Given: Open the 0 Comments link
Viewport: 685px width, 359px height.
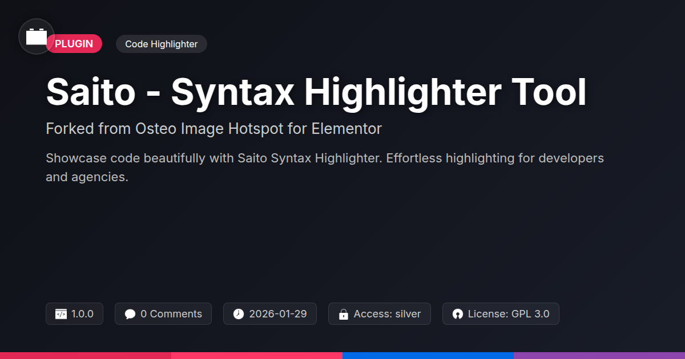Looking at the screenshot, I should [171, 314].
